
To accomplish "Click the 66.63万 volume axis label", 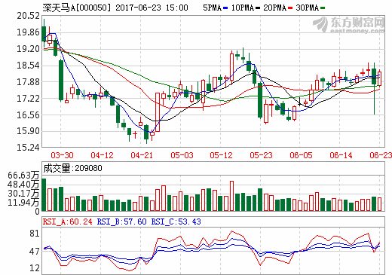I will tap(23, 176).
